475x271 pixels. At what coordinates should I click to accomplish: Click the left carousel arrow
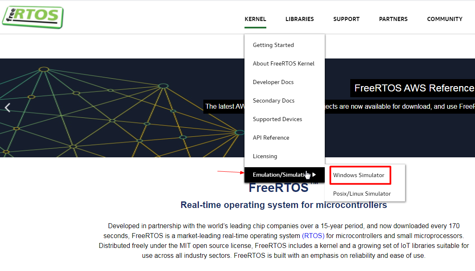point(7,107)
